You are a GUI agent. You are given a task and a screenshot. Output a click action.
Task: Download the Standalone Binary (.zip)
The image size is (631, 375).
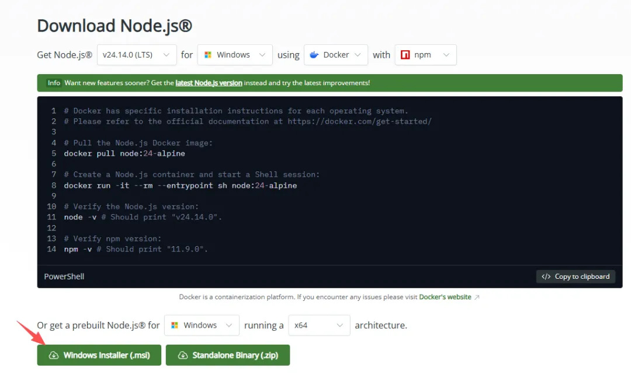click(x=228, y=355)
